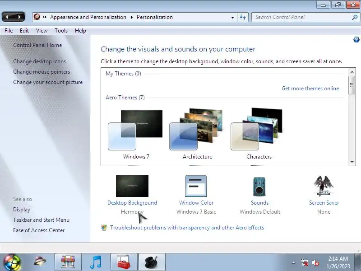Click the refresh button beside address bar
The height and width of the screenshot is (271, 361).
(243, 17)
